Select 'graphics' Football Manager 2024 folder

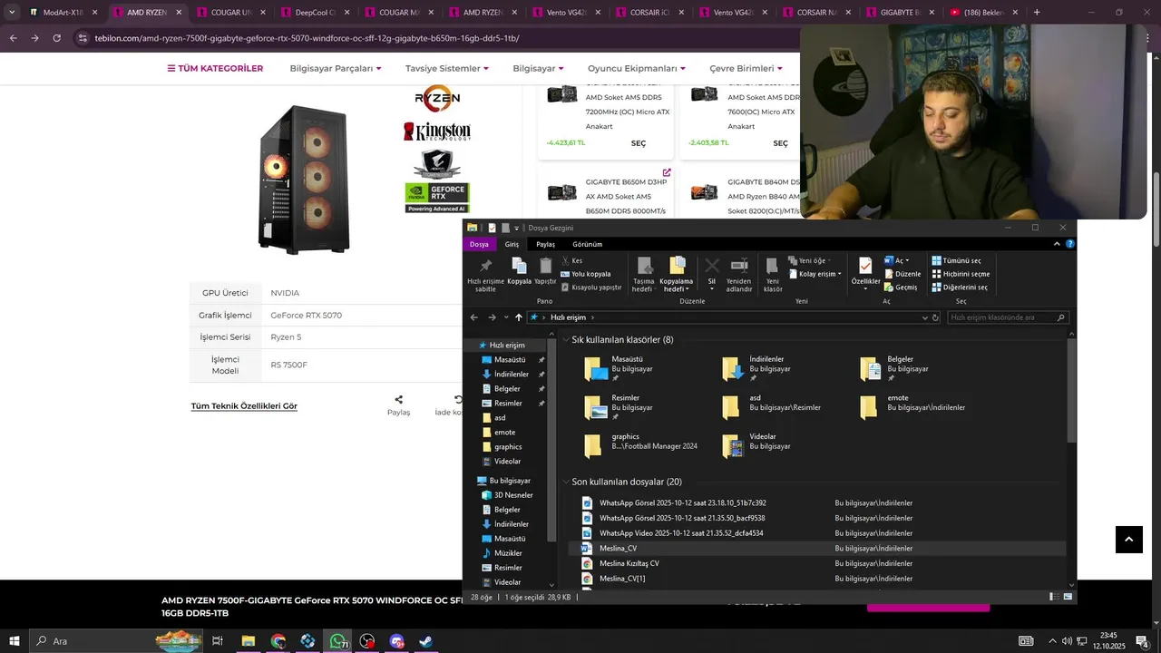(x=644, y=445)
